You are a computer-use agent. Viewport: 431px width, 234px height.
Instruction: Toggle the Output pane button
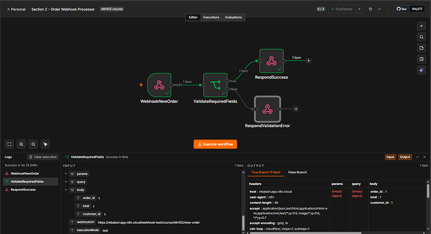click(x=405, y=157)
